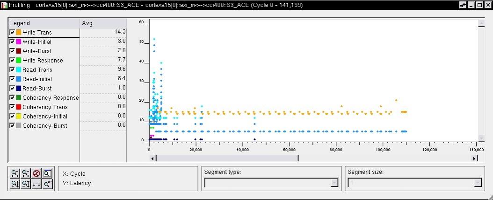Click the Legend column header

44,23
